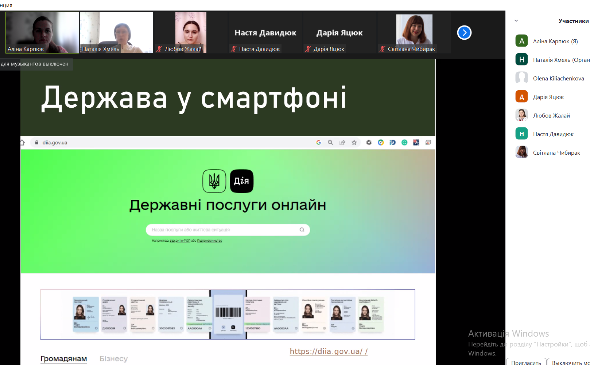The image size is (590, 365).
Task: Click the black Дія logo
Action: coord(241,181)
